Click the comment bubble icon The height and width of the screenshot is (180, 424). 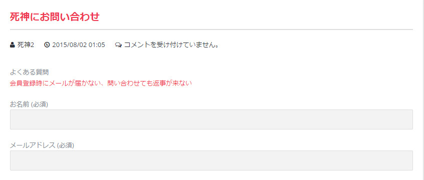(x=119, y=45)
